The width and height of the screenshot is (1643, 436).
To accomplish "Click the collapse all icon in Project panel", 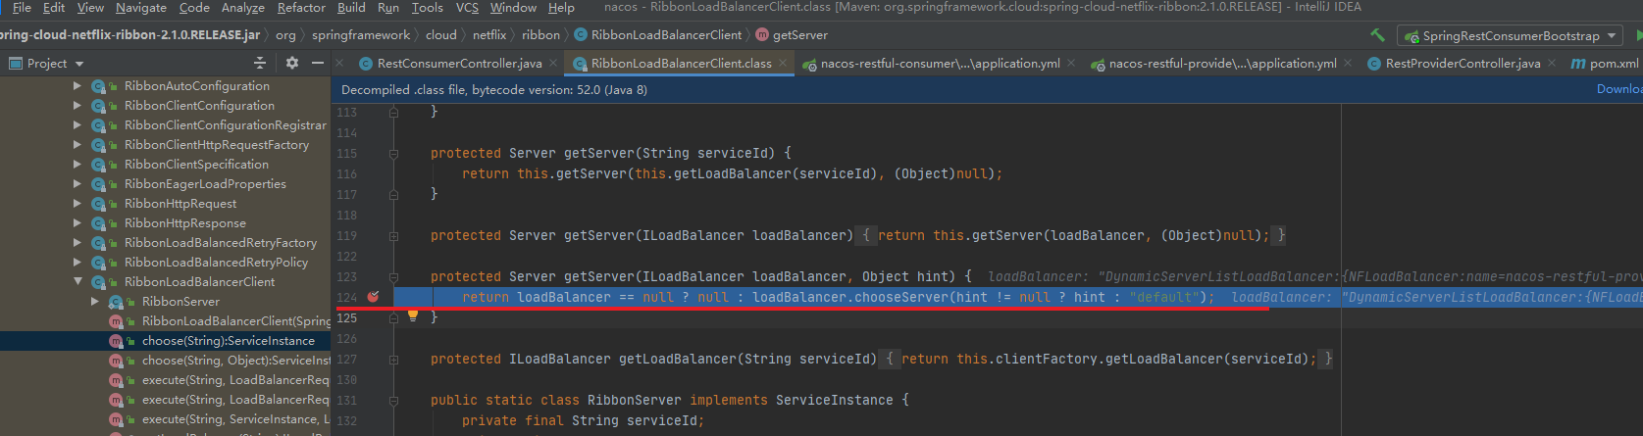I will click(x=260, y=63).
